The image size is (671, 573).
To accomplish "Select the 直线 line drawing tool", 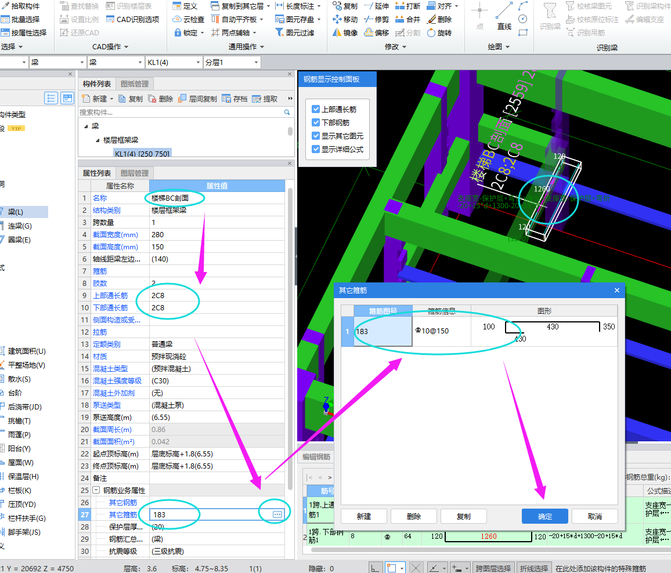I will pos(504,17).
